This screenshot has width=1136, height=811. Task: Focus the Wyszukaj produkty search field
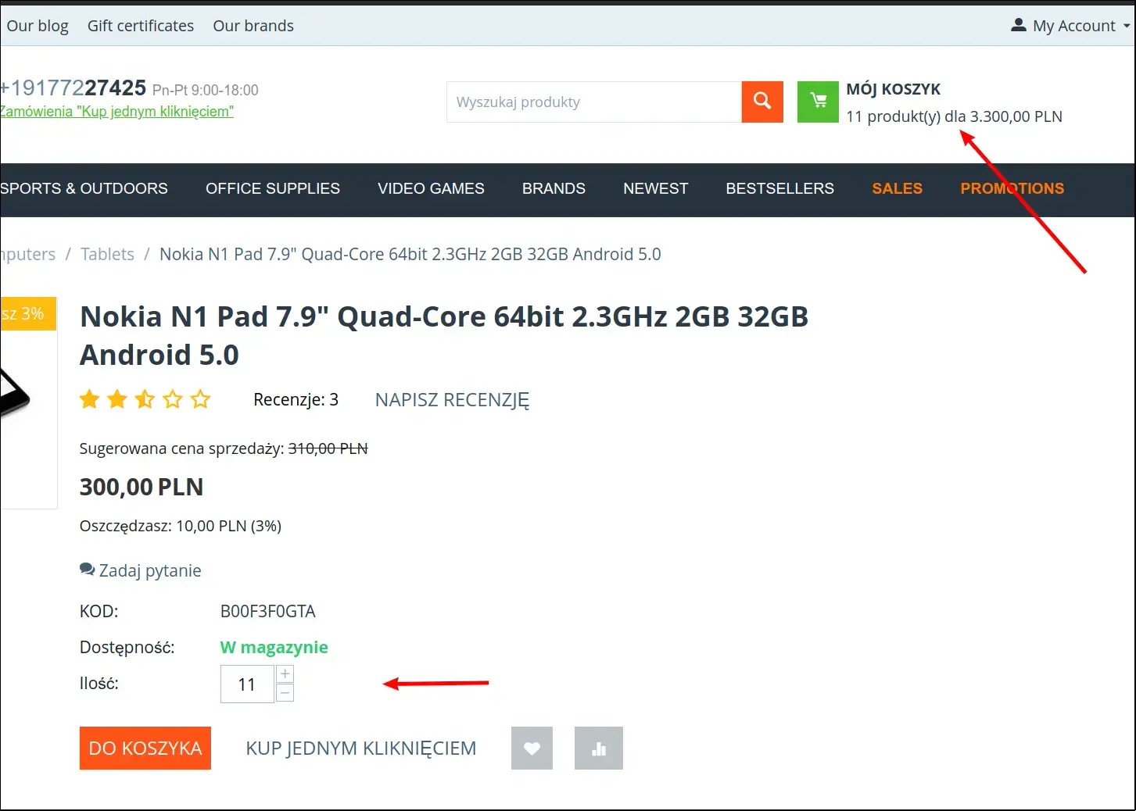click(x=594, y=102)
